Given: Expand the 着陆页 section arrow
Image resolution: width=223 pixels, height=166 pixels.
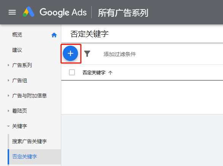Looking at the screenshot, I should [x=8, y=111].
